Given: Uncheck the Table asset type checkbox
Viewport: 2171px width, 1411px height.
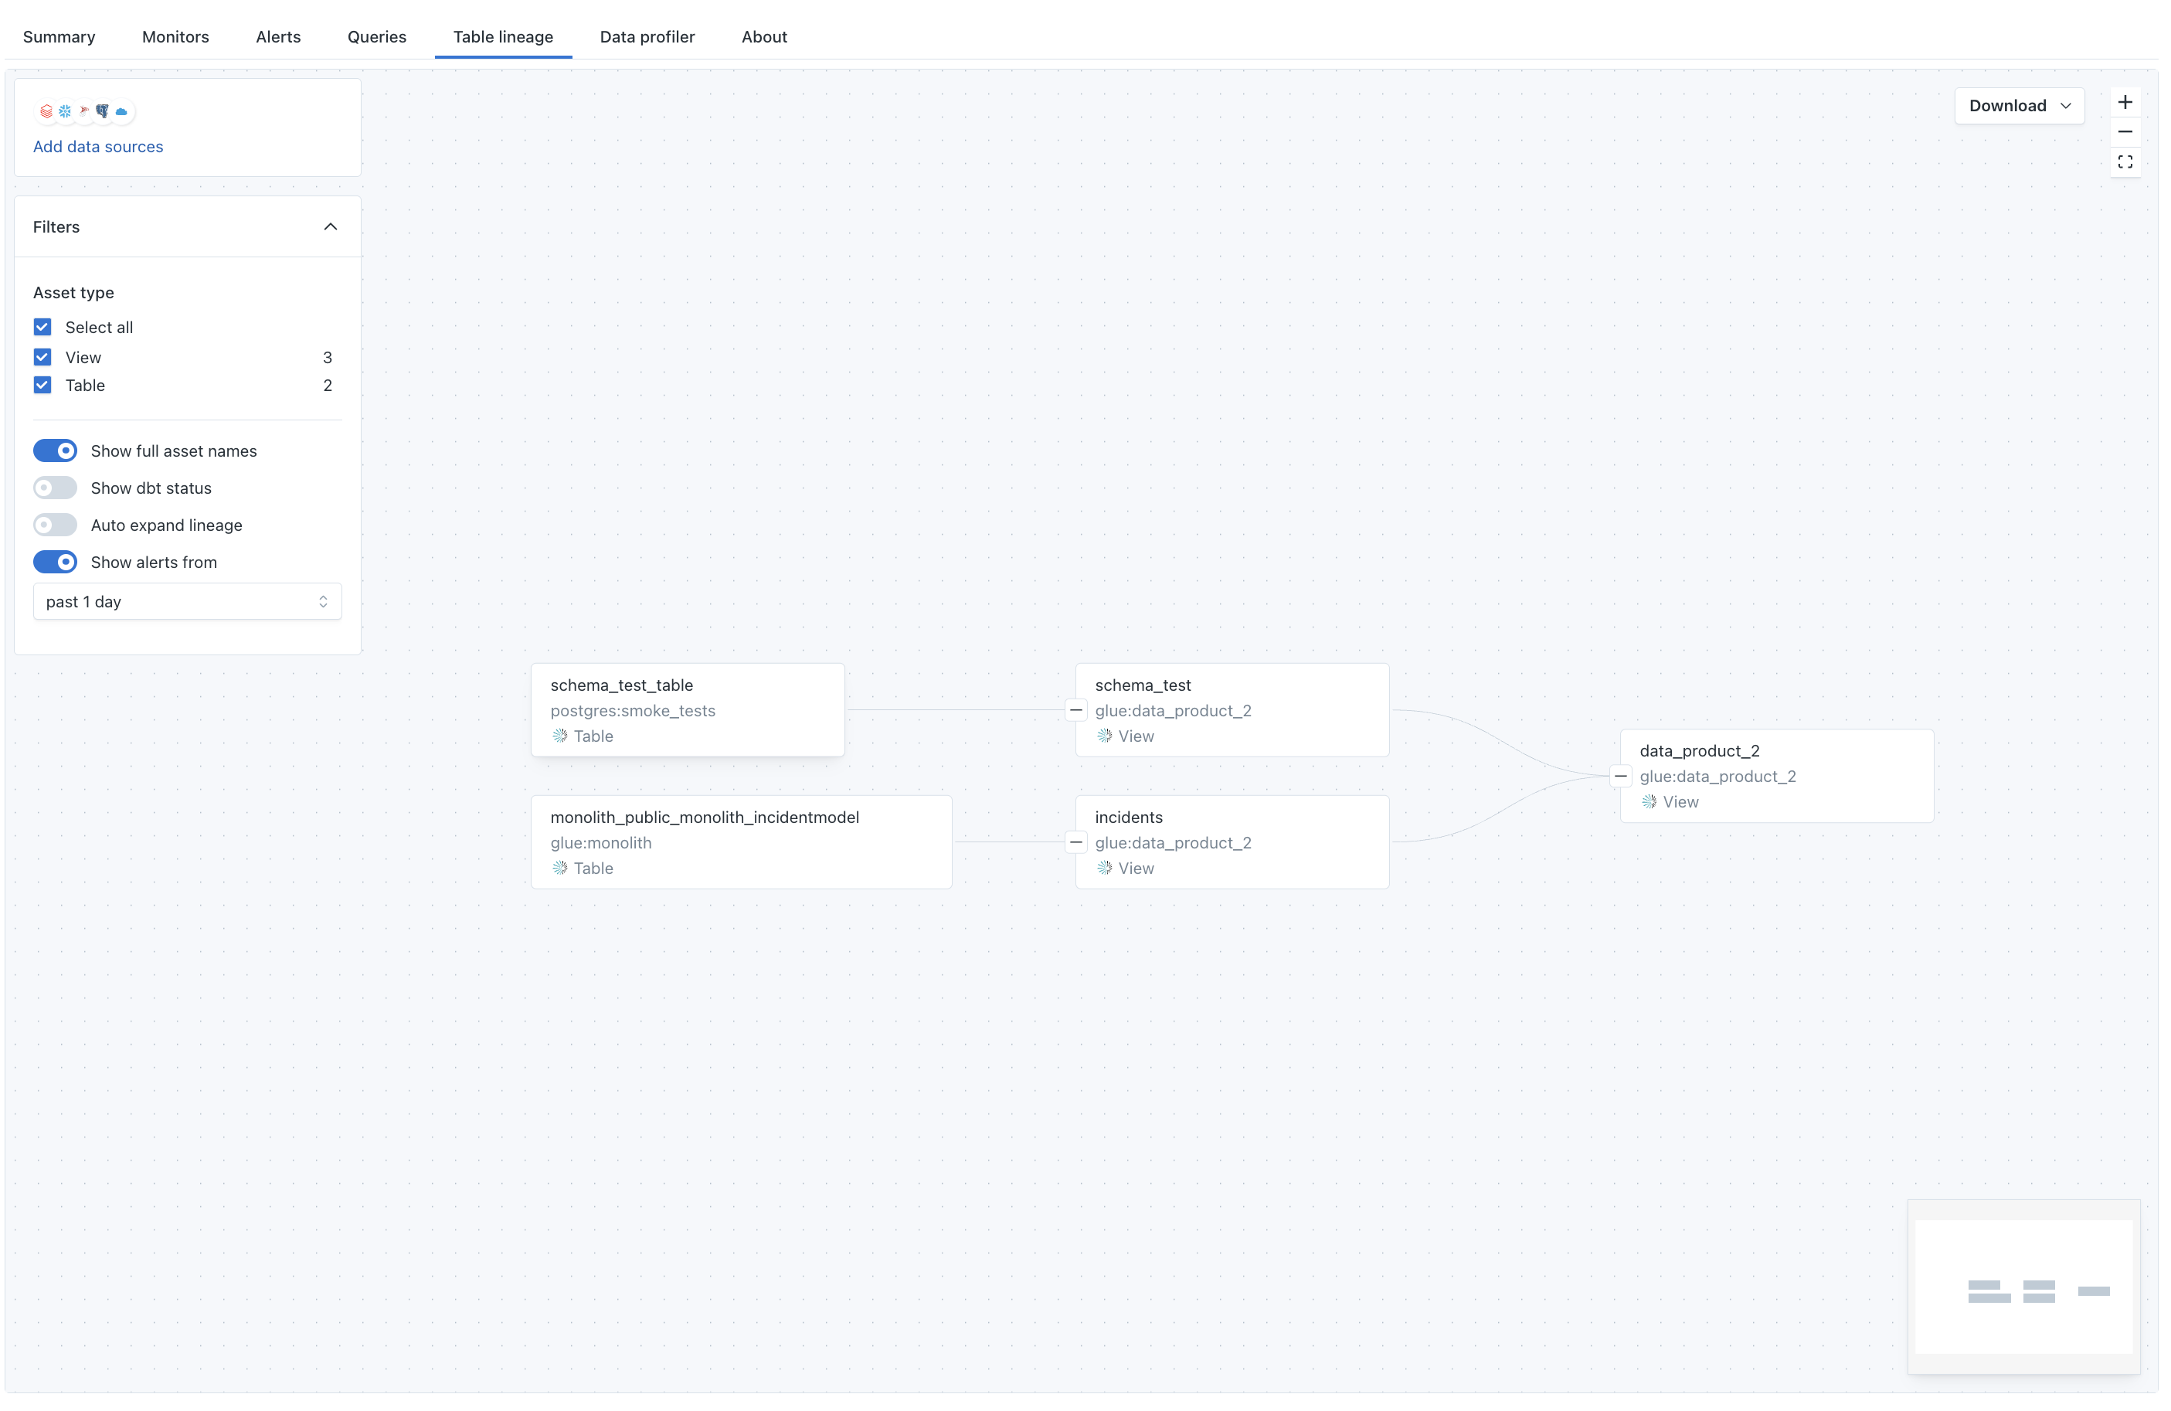Looking at the screenshot, I should 42,385.
